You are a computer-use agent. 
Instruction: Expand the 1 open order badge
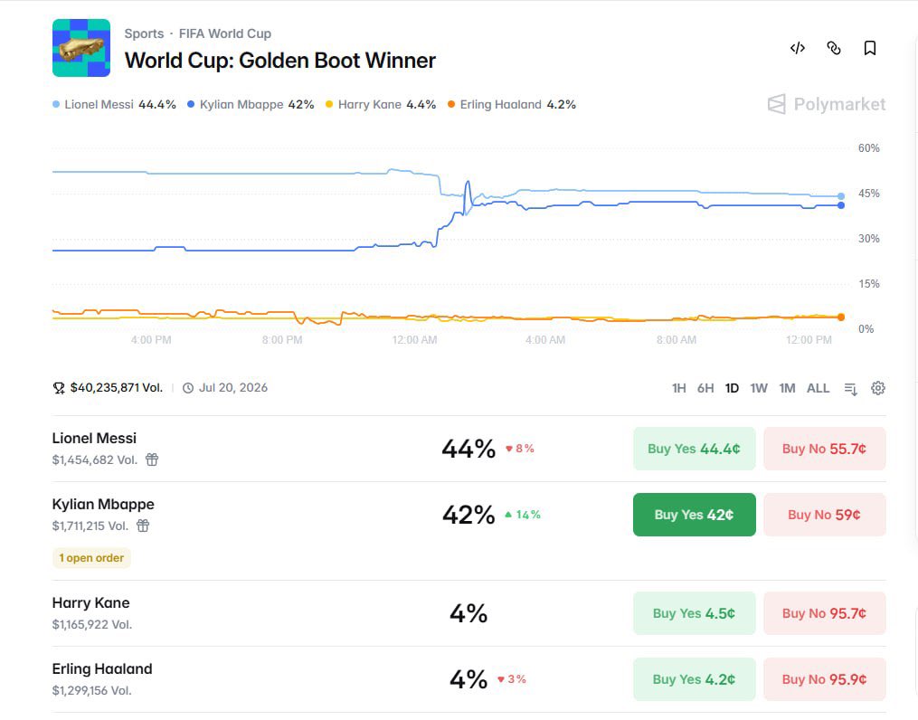(91, 558)
